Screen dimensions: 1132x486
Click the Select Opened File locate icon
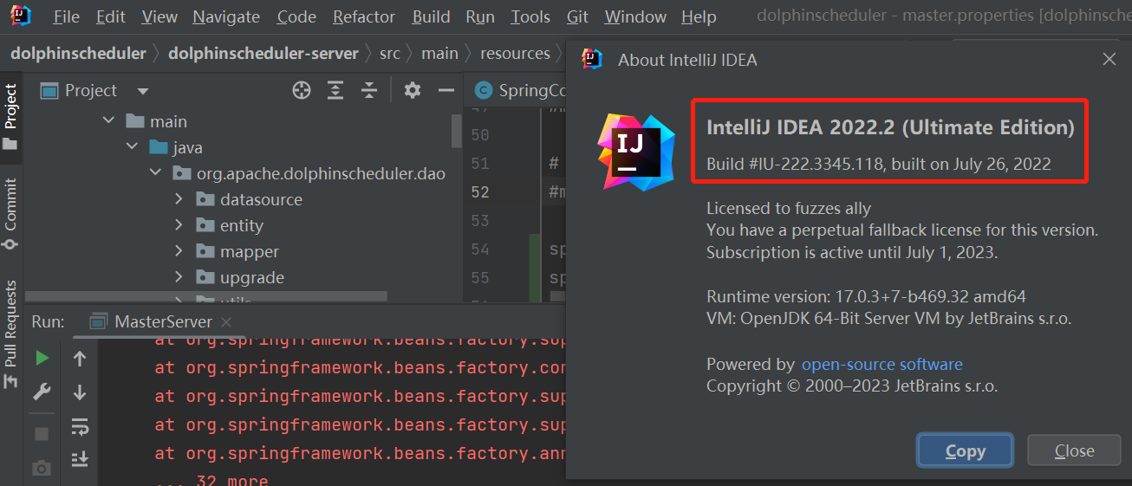click(x=302, y=90)
